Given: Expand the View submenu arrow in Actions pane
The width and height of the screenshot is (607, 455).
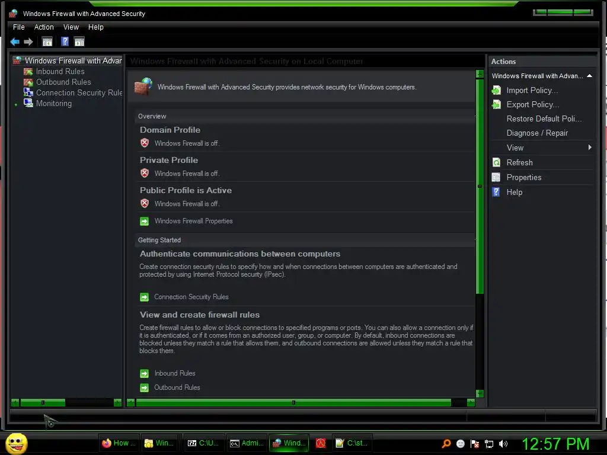Looking at the screenshot, I should tap(590, 148).
